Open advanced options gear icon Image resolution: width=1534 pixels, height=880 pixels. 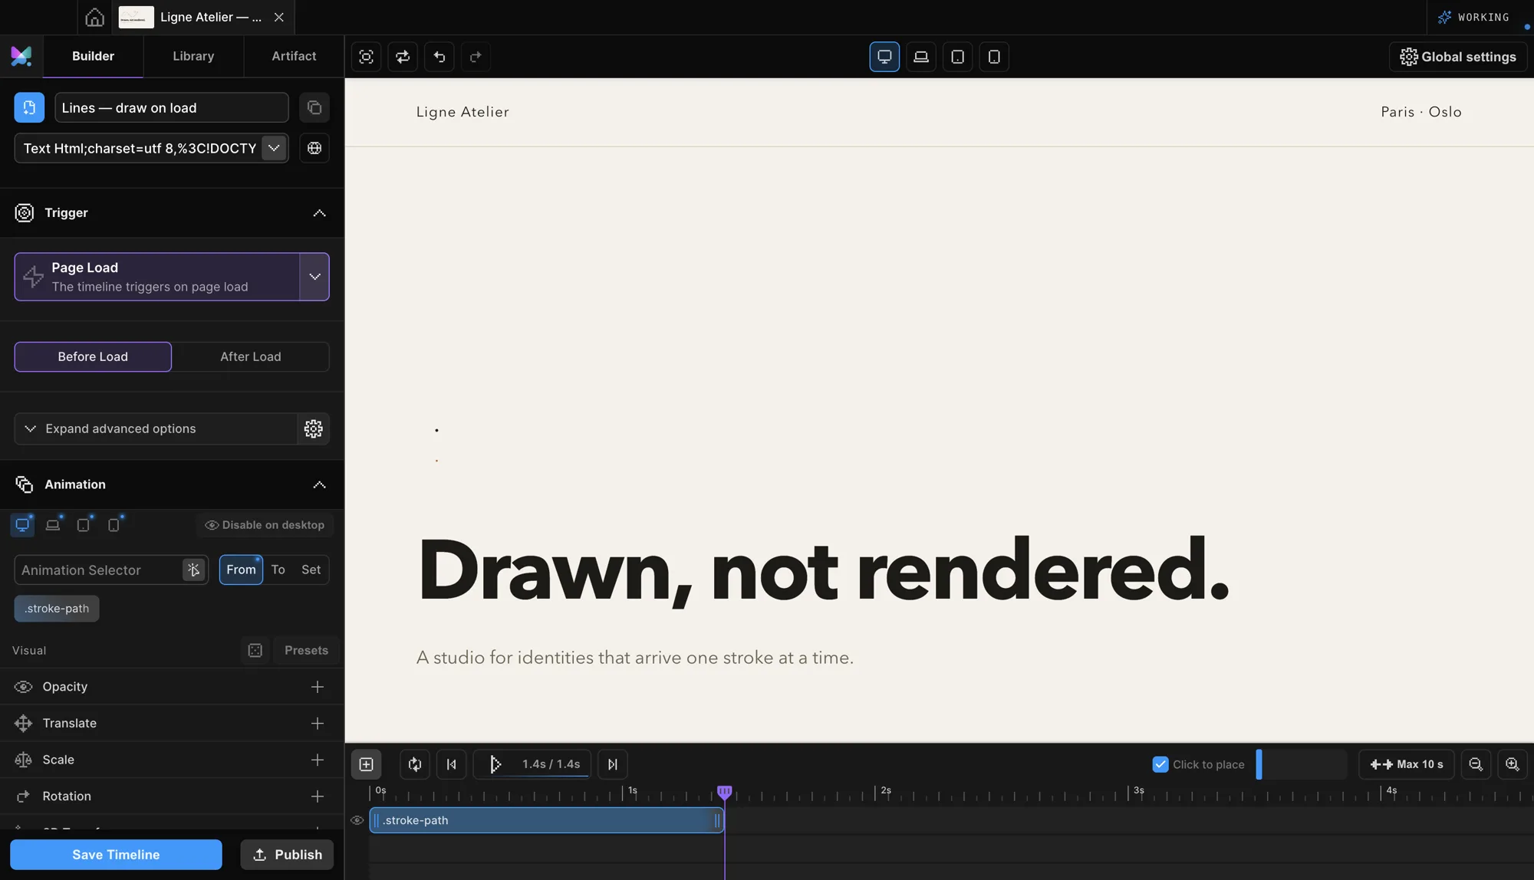point(314,429)
